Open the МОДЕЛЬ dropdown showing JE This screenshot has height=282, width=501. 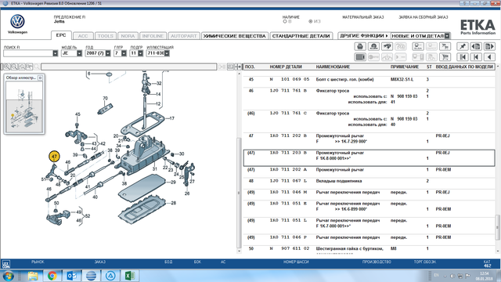pos(79,53)
